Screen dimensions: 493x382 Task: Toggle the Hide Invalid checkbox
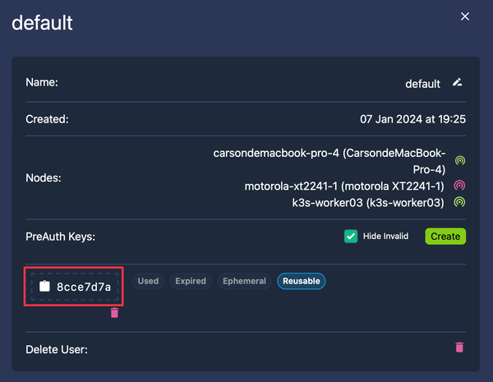351,236
